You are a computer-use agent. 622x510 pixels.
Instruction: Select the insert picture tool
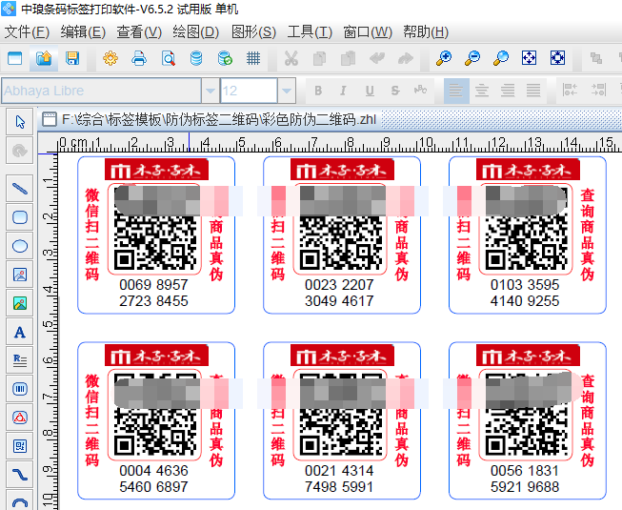20,275
